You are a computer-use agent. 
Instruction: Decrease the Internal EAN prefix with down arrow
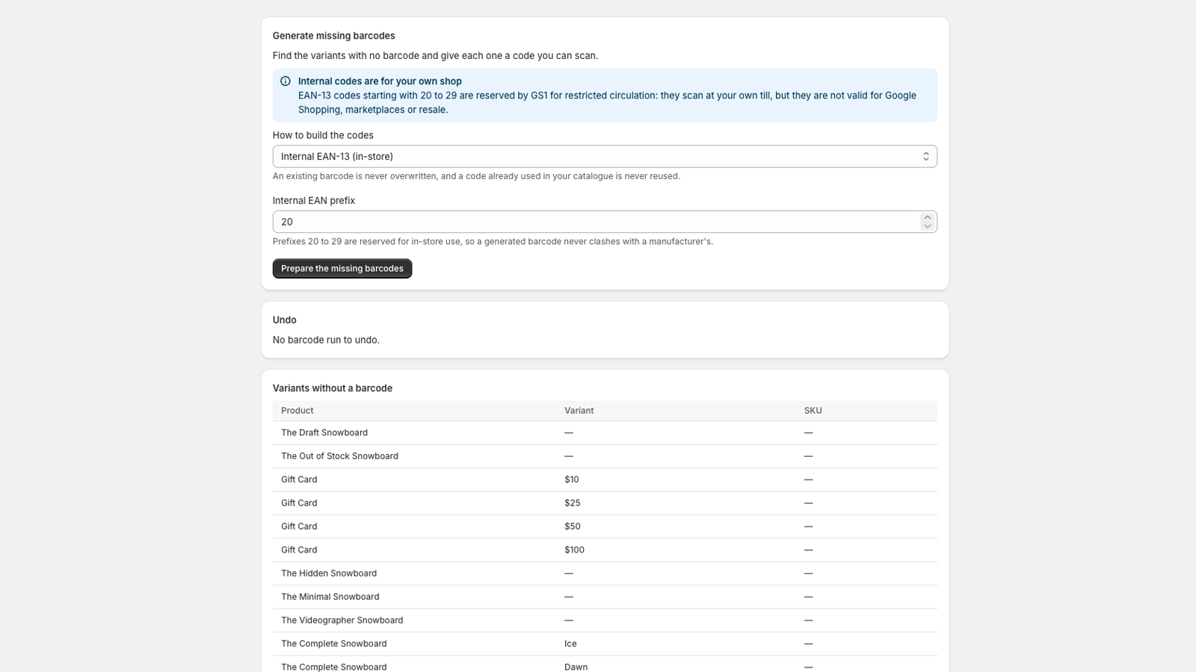(928, 226)
